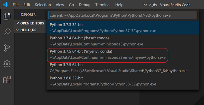
Task: Collapse the OPEN EDITORS section
Action: [30, 23]
